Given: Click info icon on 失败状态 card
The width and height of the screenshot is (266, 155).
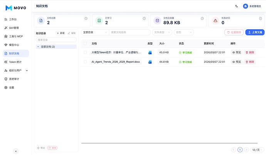Looking at the screenshot, I should coord(260,18).
